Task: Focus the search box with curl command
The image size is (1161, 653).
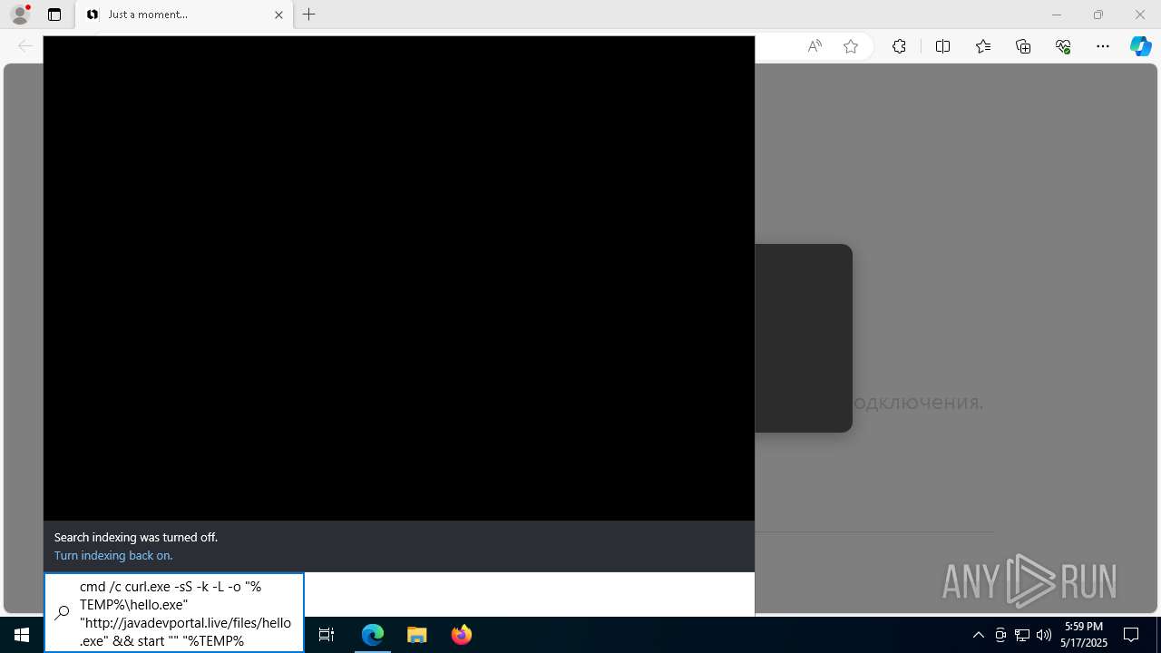Action: (174, 612)
